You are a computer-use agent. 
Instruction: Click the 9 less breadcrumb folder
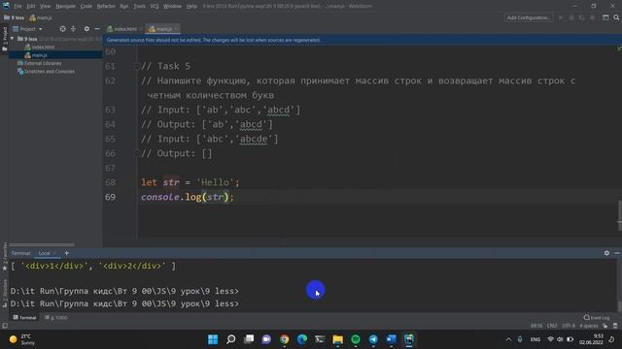click(14, 17)
